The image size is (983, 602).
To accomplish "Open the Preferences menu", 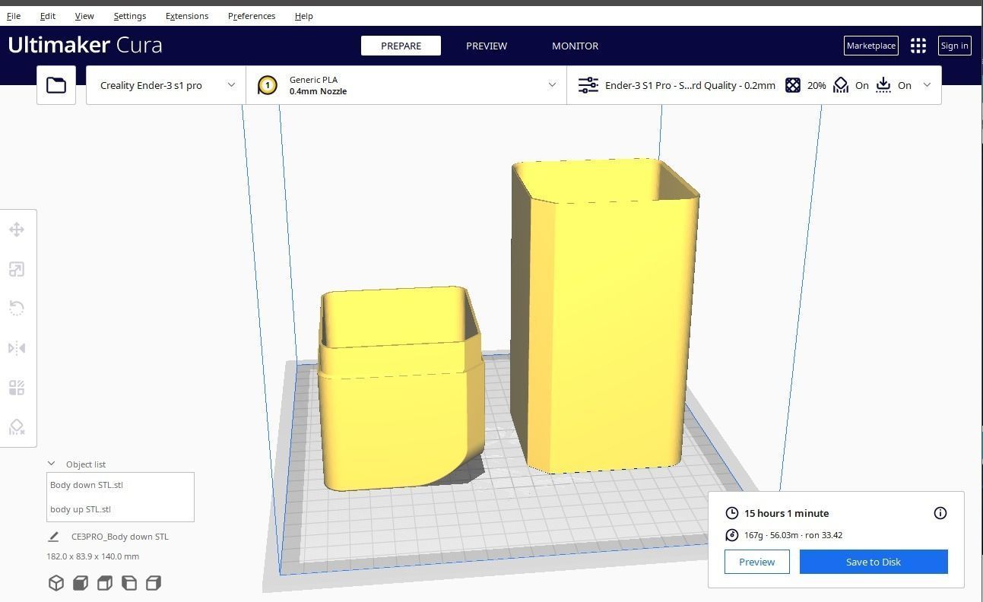I will 252,16.
